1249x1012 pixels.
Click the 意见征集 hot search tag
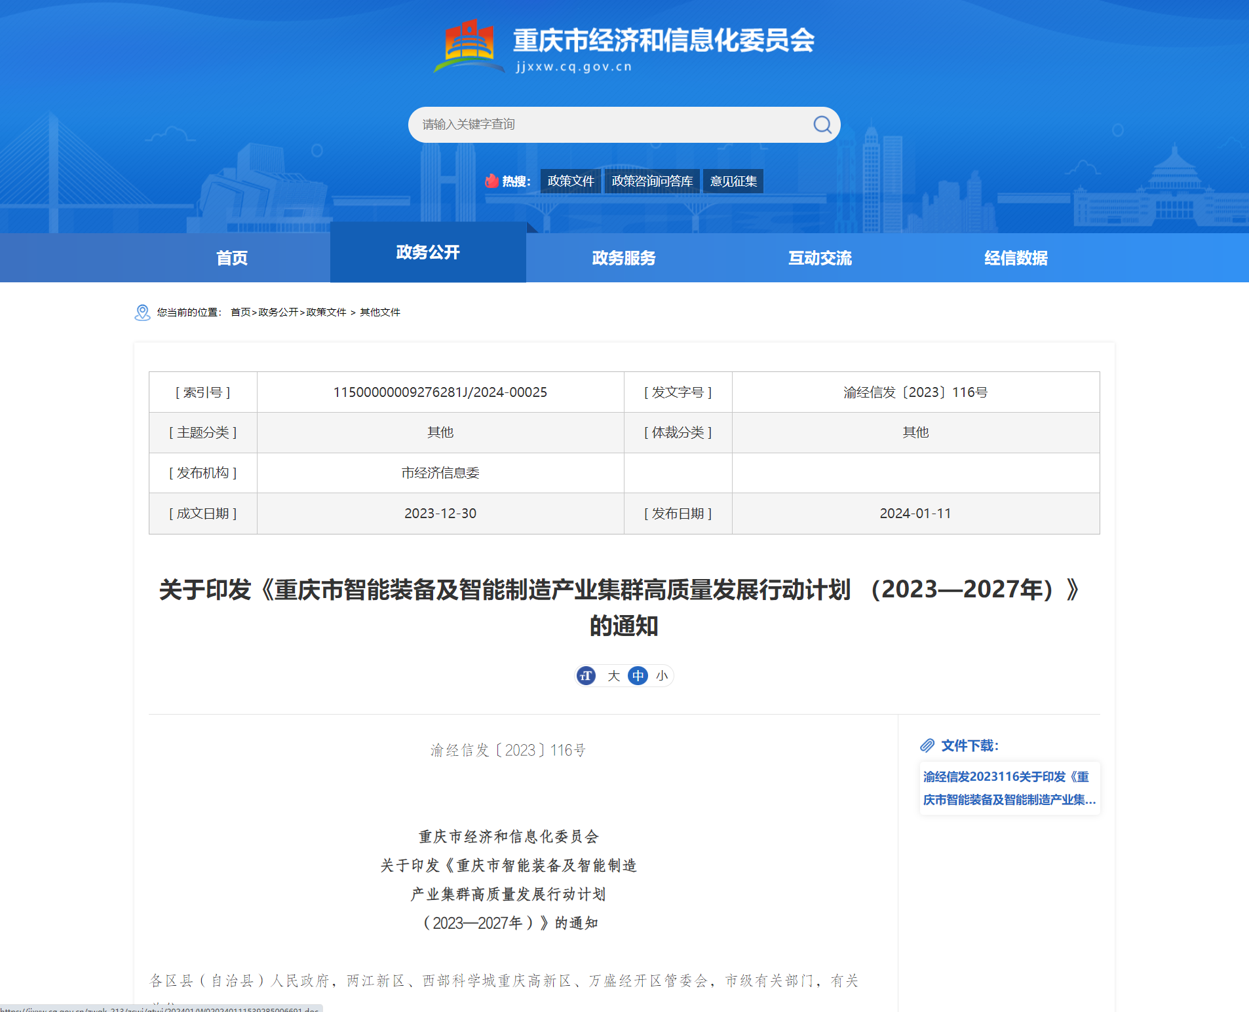tap(733, 181)
